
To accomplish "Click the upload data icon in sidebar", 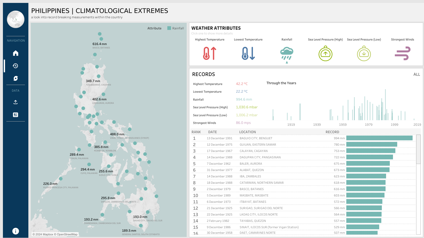I will click(x=16, y=102).
